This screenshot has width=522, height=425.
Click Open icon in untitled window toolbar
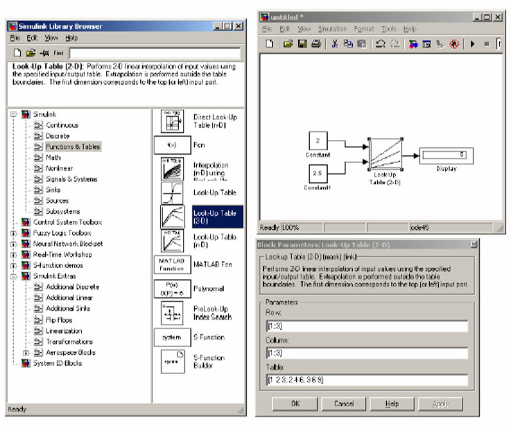[x=288, y=44]
